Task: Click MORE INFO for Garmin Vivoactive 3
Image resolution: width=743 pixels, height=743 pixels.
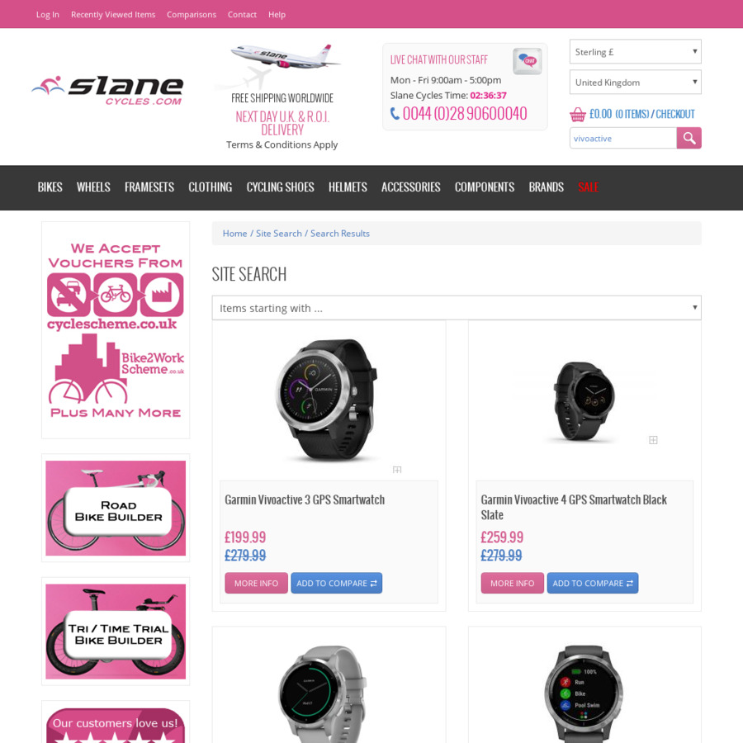Action: [x=257, y=584]
